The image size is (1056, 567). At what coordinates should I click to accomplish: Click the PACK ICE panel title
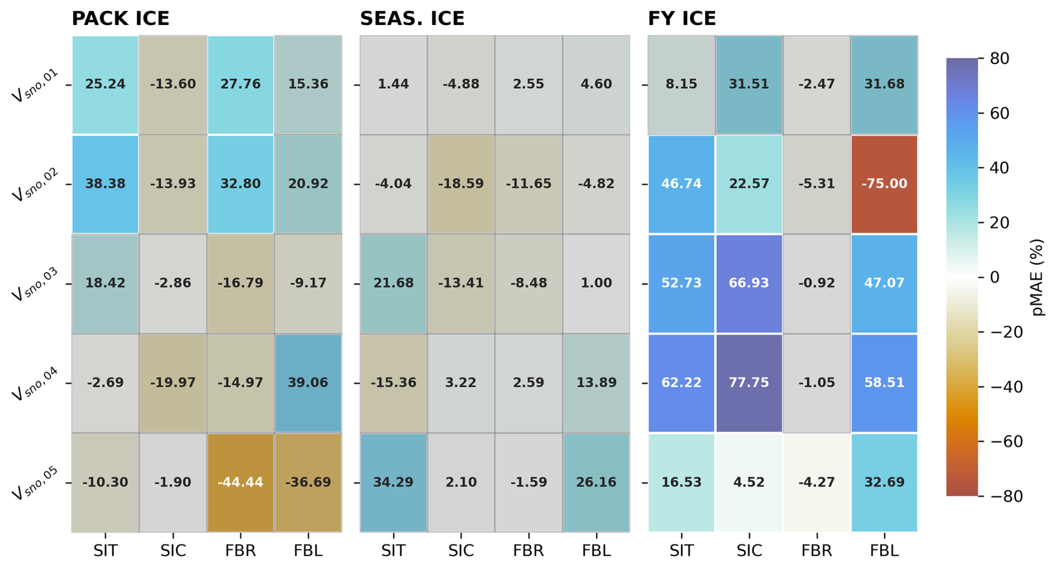coord(121,19)
